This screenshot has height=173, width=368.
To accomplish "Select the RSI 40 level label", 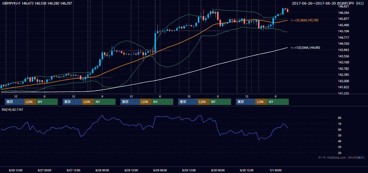I will tap(340, 141).
